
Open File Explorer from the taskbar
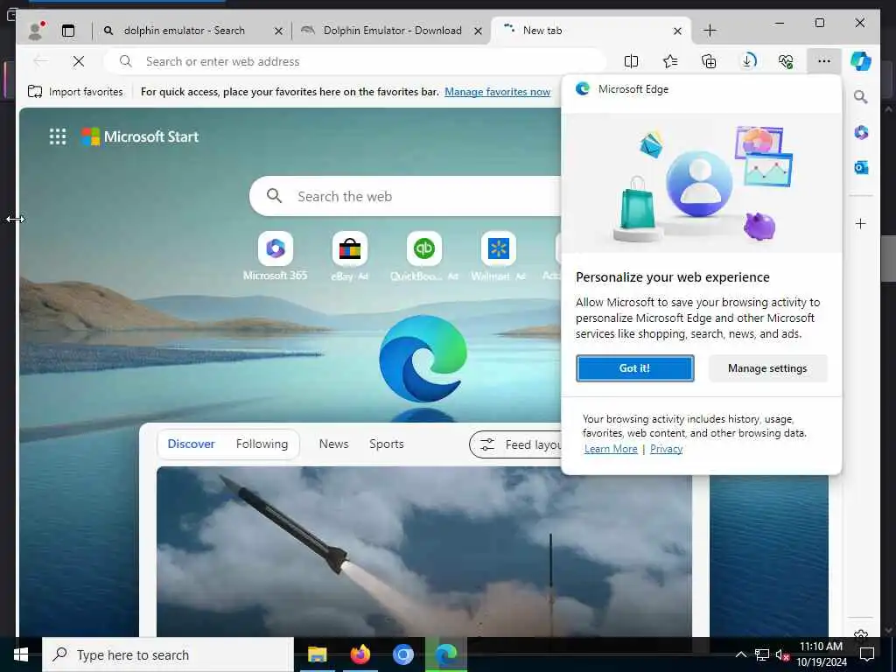coord(317,654)
